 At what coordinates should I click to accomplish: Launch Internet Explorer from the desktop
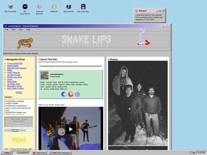click(39, 9)
